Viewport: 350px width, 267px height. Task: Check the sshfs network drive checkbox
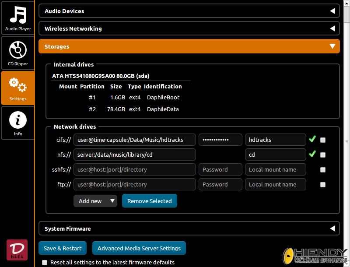[323, 170]
